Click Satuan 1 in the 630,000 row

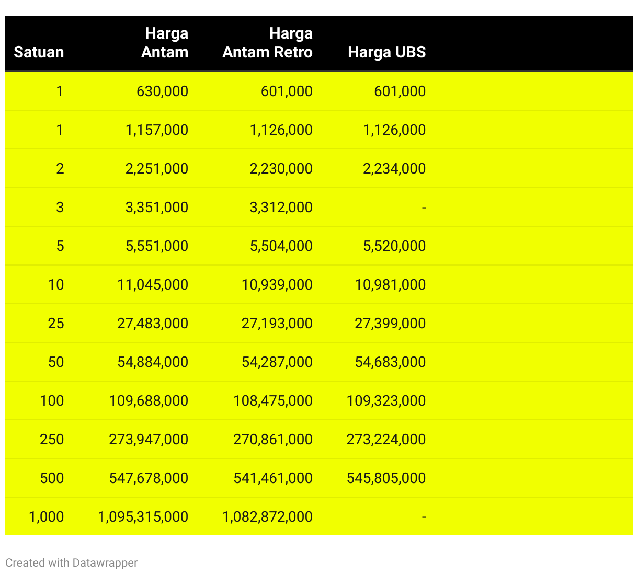60,91
